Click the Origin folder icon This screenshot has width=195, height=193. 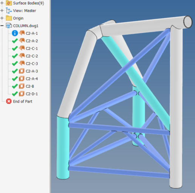point(9,18)
